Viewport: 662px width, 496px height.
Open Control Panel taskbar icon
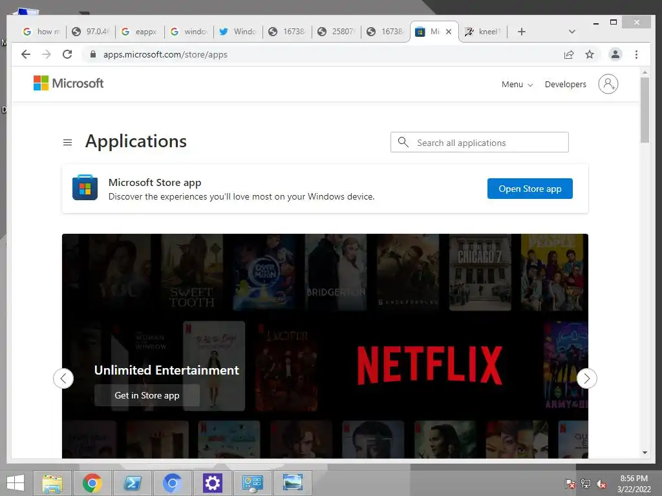point(253,483)
